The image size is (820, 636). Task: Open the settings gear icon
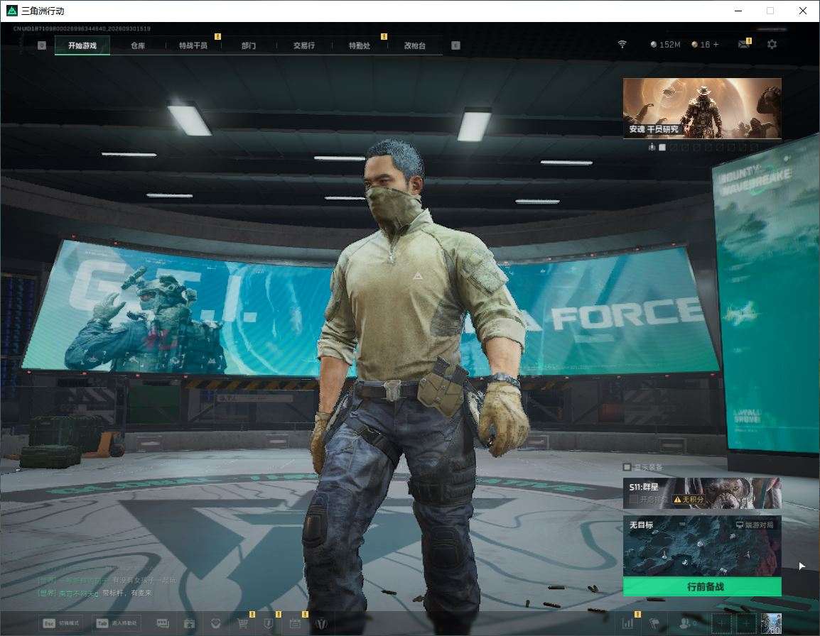pos(772,45)
